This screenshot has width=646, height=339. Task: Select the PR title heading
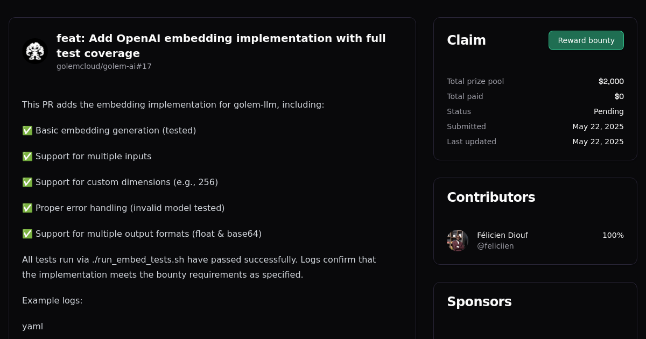click(221, 46)
